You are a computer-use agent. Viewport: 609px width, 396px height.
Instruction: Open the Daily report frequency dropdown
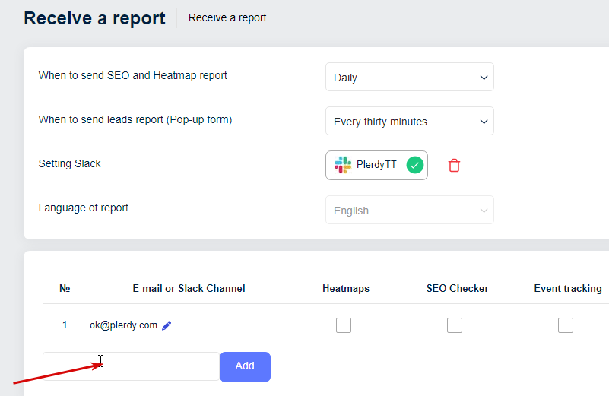coord(409,78)
